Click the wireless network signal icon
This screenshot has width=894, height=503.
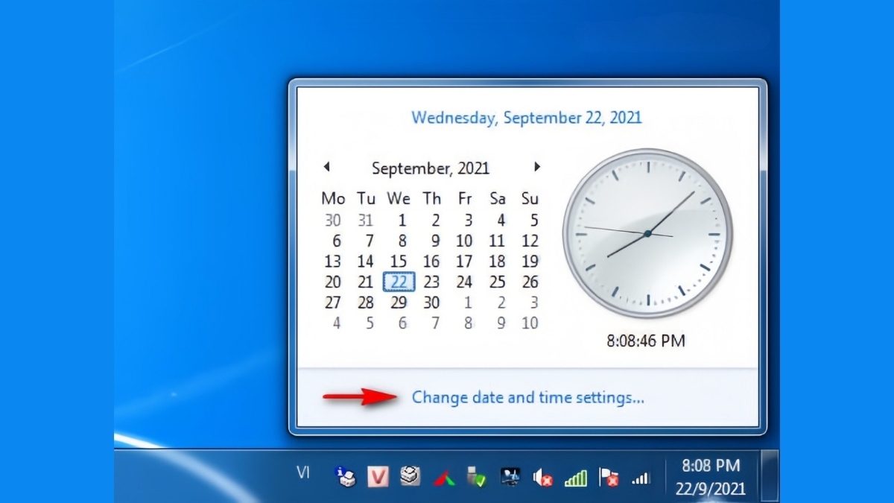[575, 477]
